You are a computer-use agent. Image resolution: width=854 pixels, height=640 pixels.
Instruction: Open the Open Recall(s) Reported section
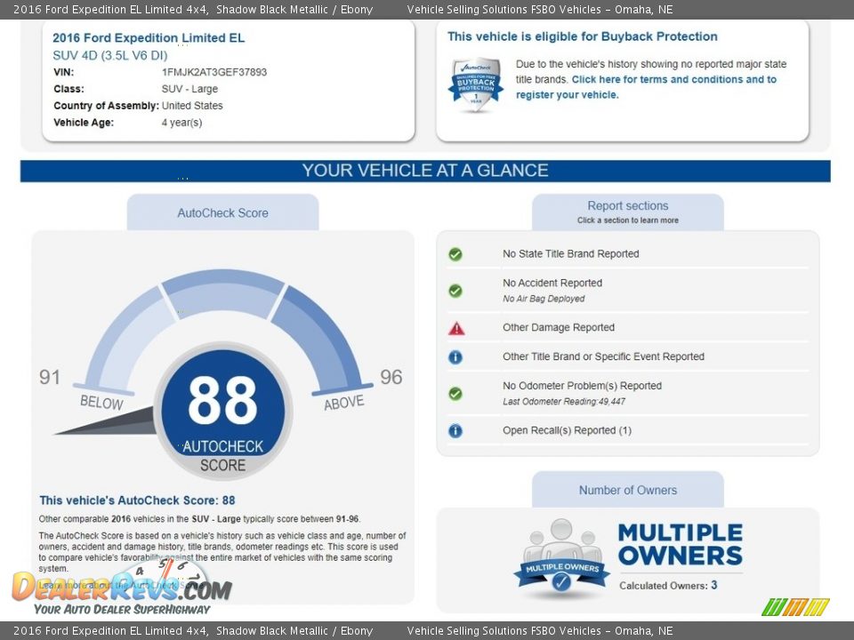567,430
